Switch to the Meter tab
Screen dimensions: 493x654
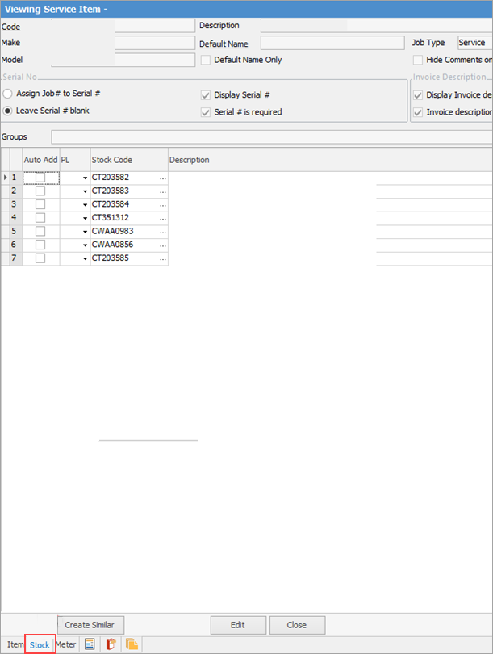click(x=66, y=644)
